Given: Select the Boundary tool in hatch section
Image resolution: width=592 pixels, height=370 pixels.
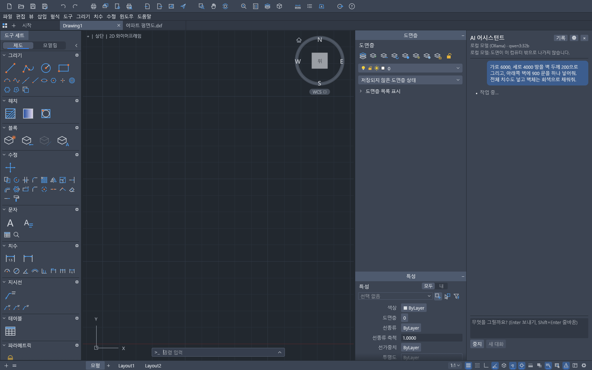Looking at the screenshot, I should [x=46, y=114].
